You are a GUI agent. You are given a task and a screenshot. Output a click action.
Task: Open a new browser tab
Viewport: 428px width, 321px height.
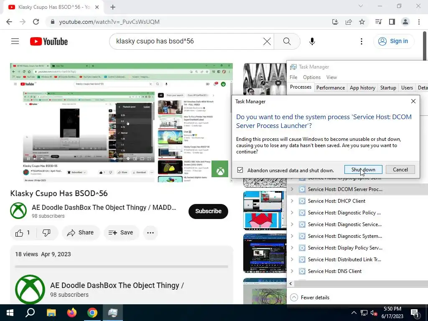point(113,7)
